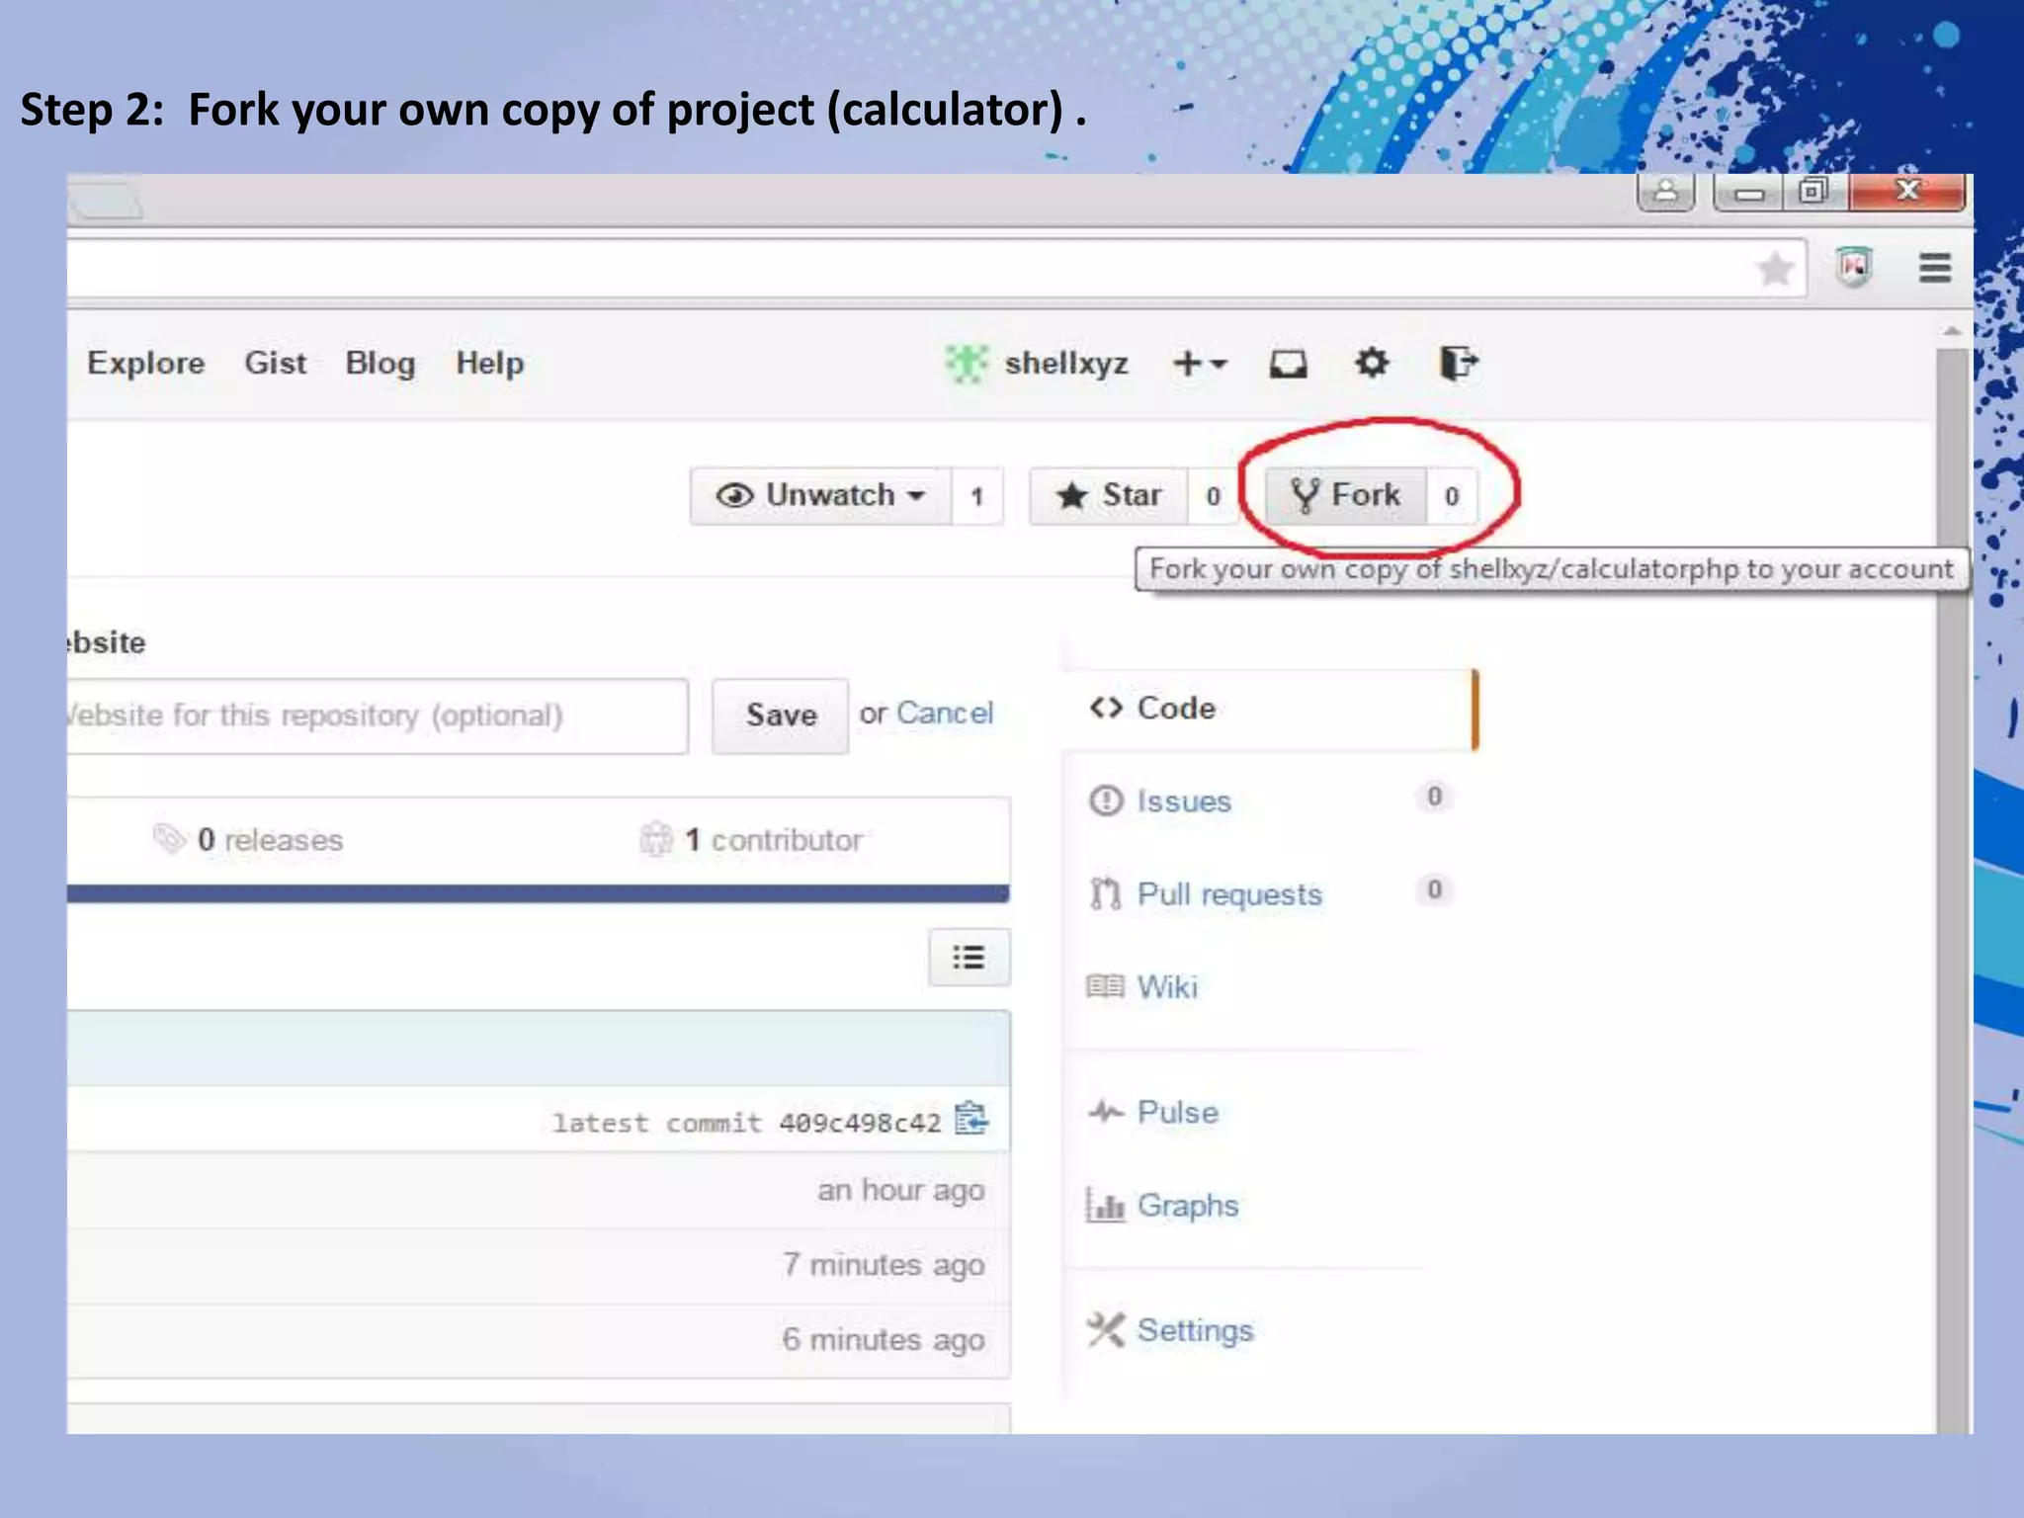The height and width of the screenshot is (1518, 2024).
Task: Open the Wiki sidebar link
Action: click(1167, 986)
